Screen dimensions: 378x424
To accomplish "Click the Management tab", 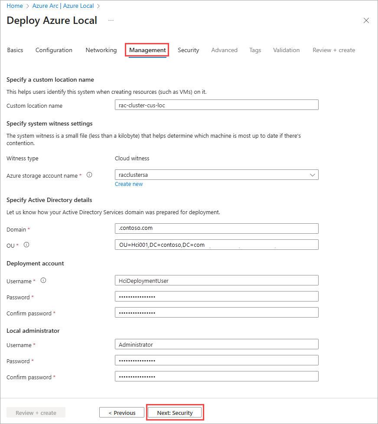I will (147, 50).
